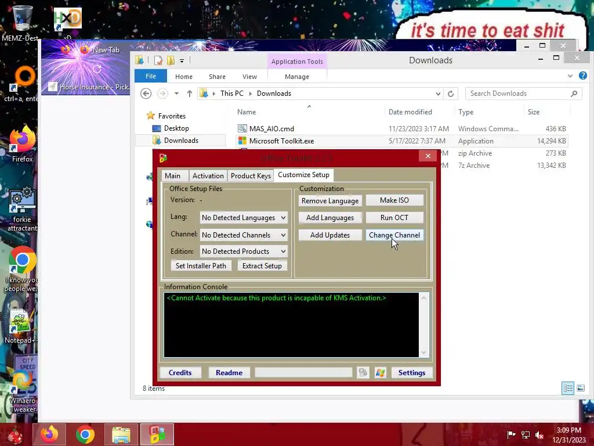This screenshot has height=446, width=594.
Task: Close the Office Toolkit window
Action: (x=428, y=156)
